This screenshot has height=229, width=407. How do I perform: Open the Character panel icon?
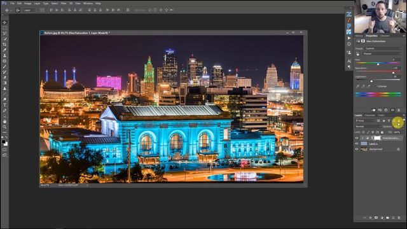pos(349,61)
